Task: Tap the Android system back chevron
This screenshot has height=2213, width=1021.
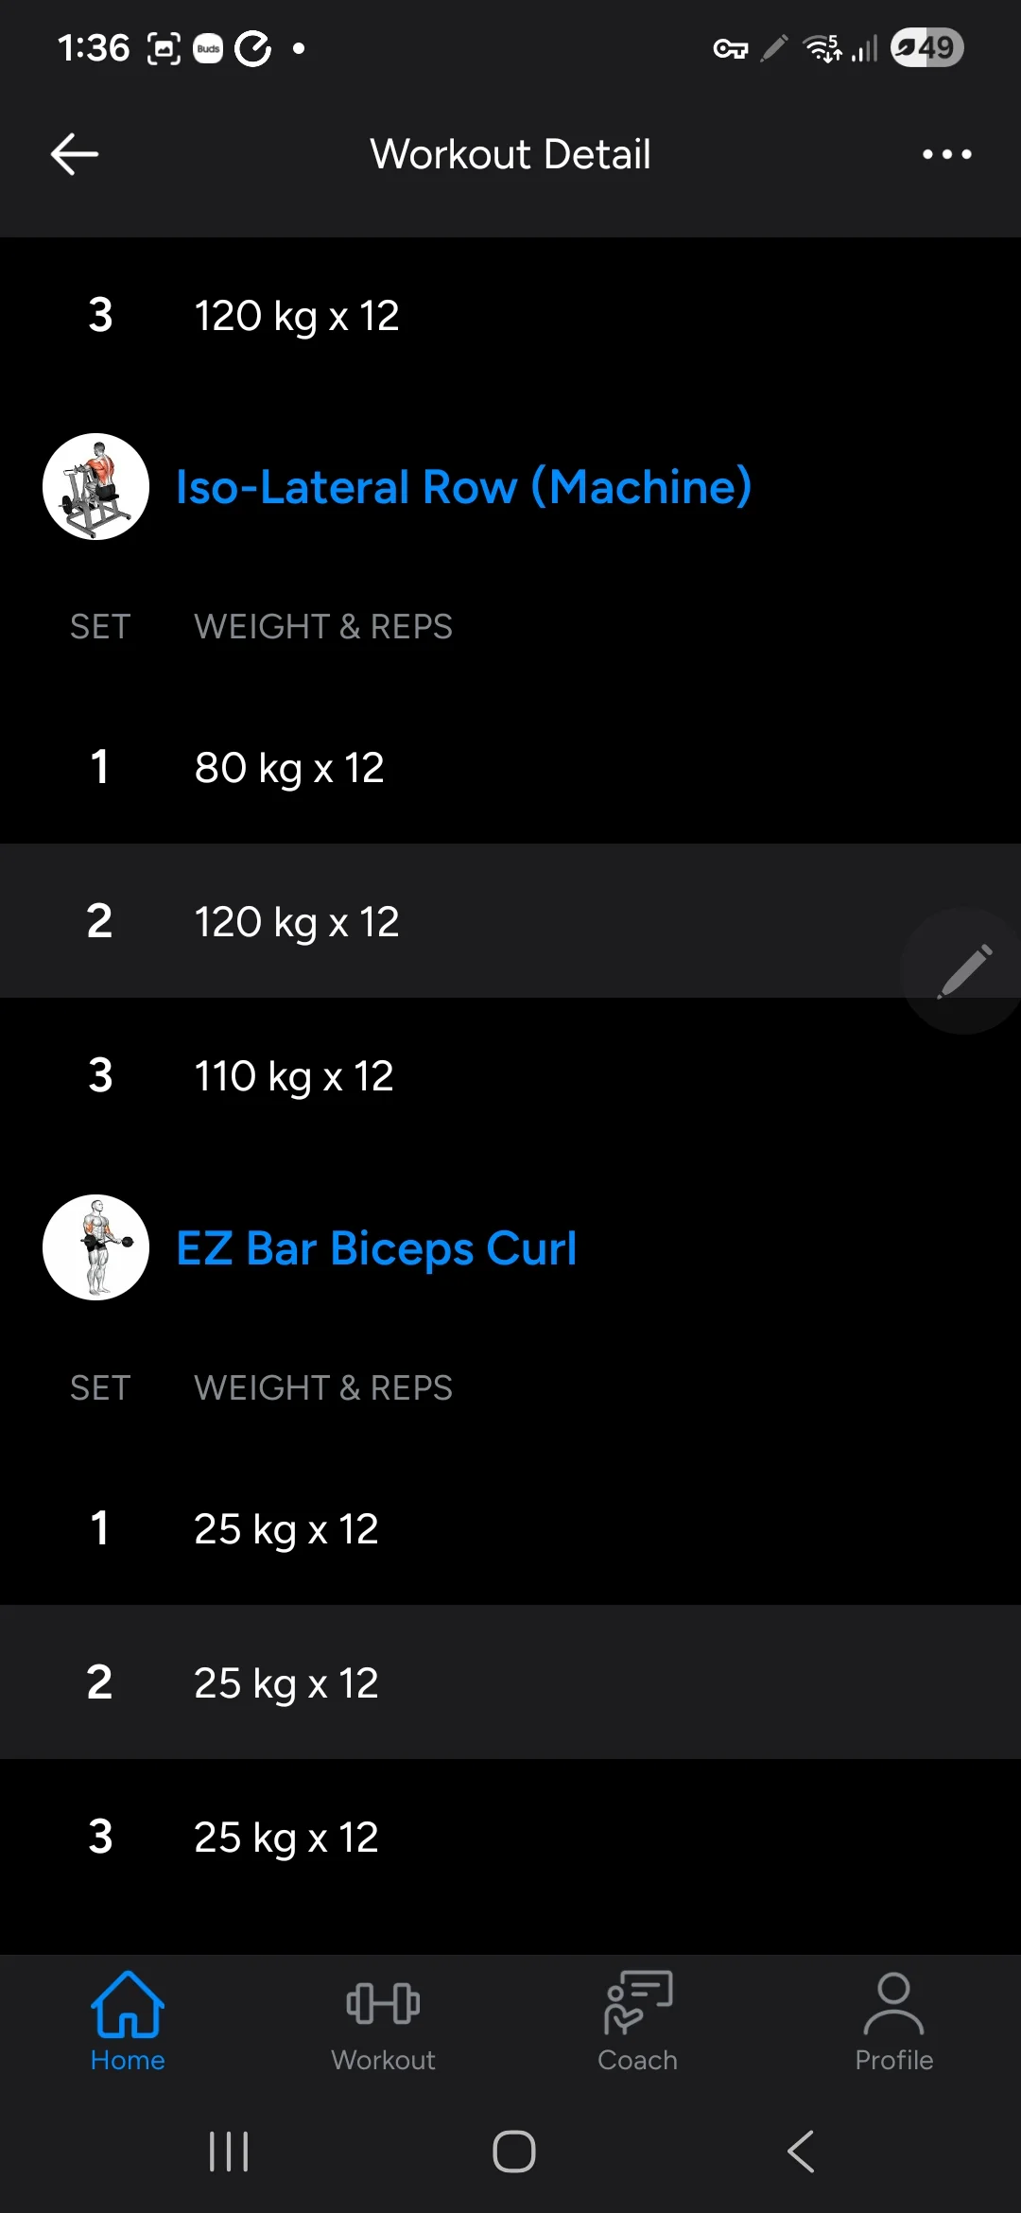Action: point(801,2152)
